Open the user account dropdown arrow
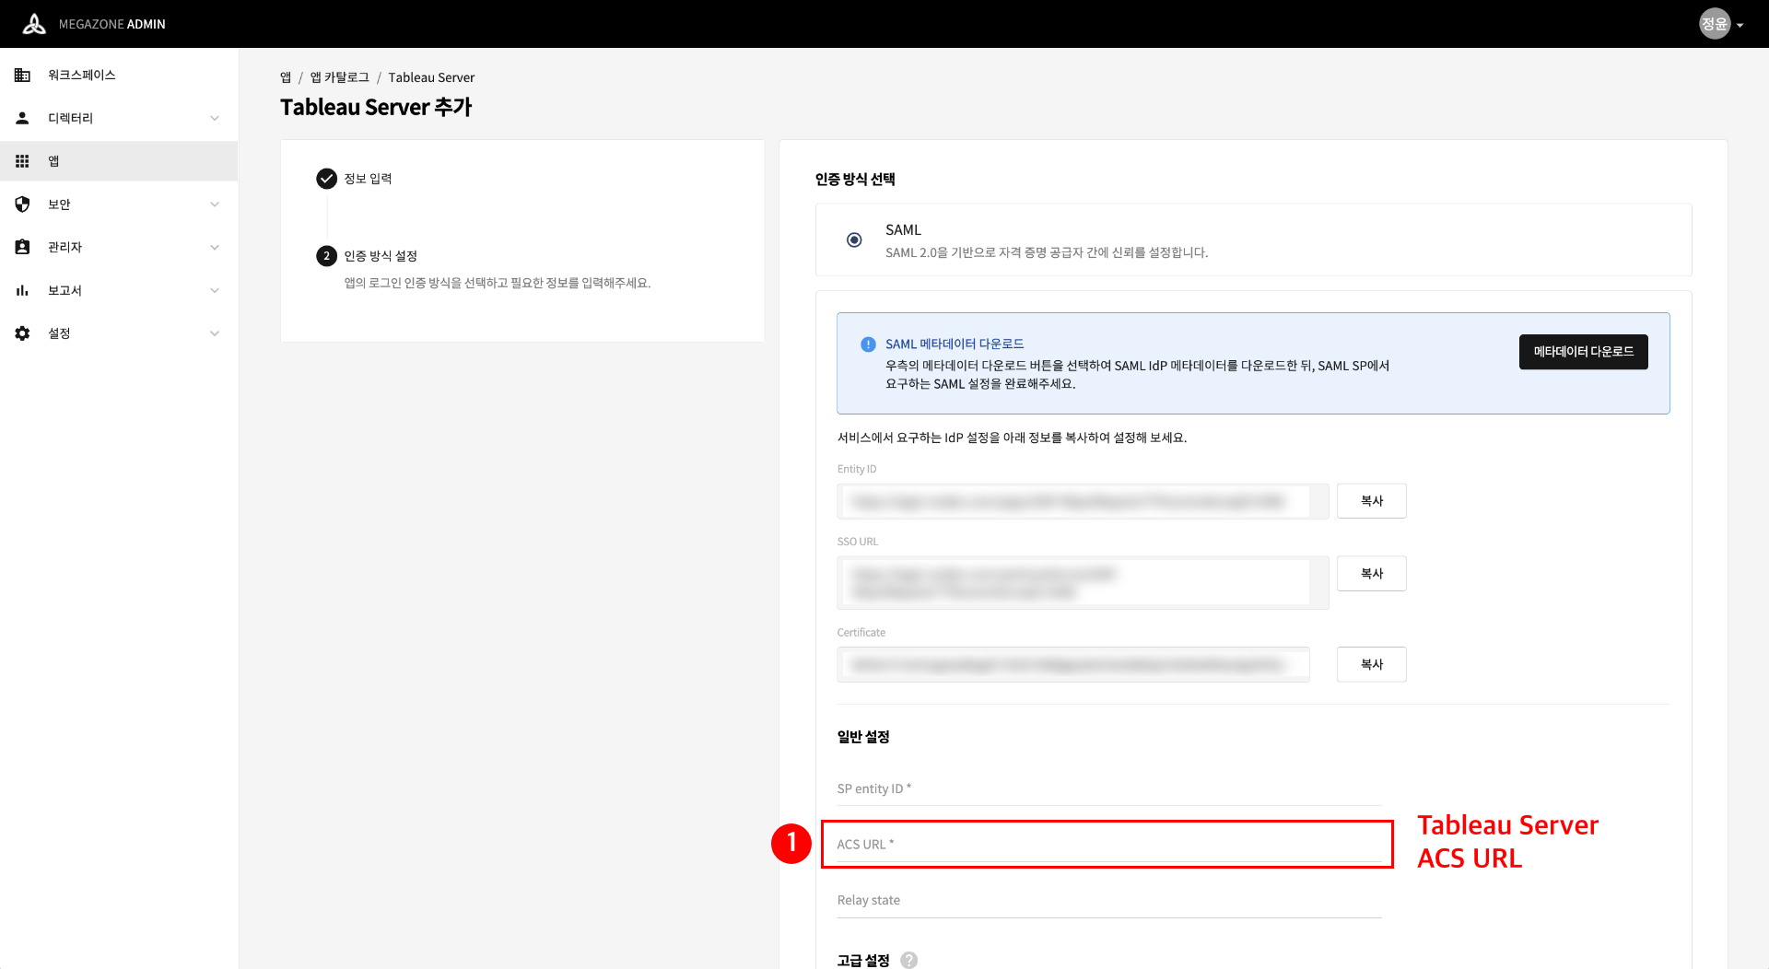1769x969 pixels. (x=1740, y=26)
